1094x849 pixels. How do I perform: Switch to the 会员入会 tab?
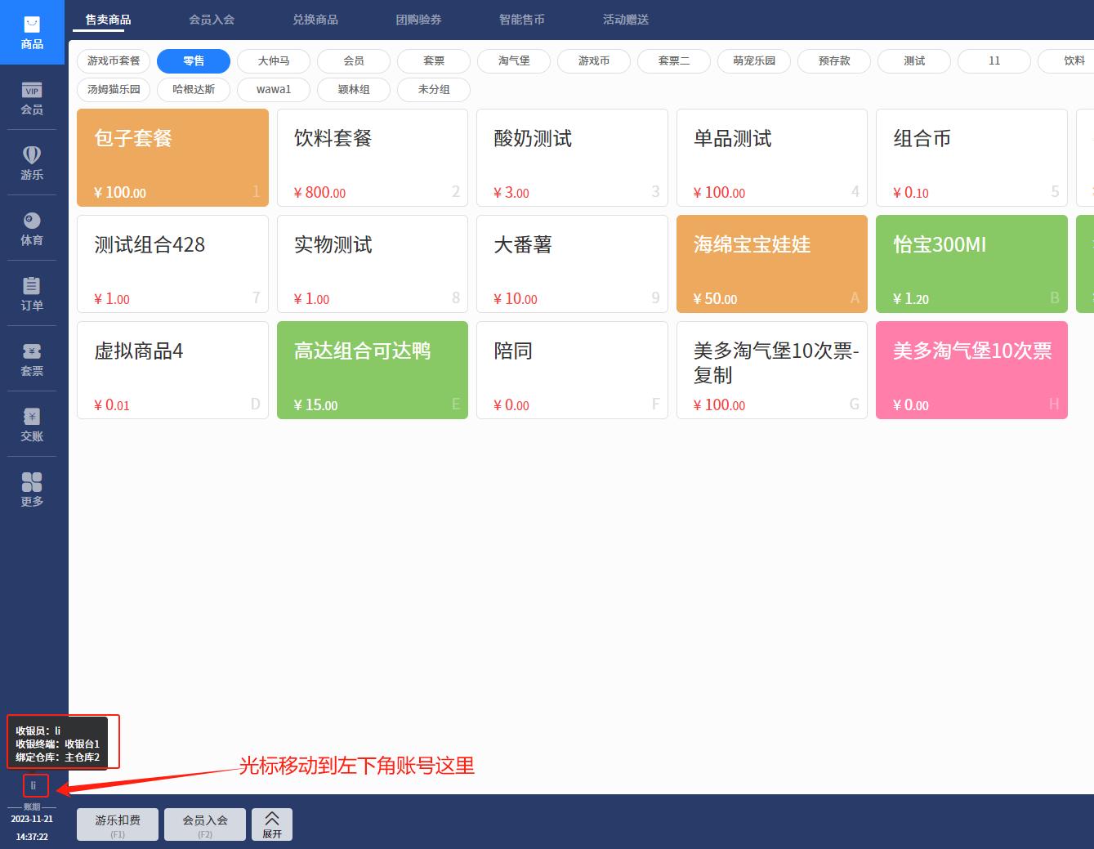pos(212,20)
